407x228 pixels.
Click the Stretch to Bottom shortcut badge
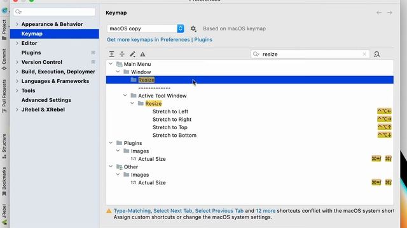[384, 135]
